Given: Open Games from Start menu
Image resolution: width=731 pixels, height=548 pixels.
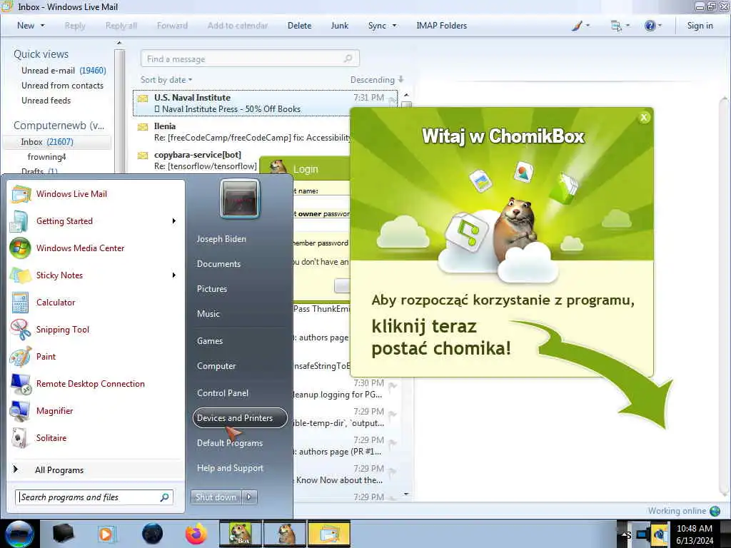Looking at the screenshot, I should [x=210, y=341].
